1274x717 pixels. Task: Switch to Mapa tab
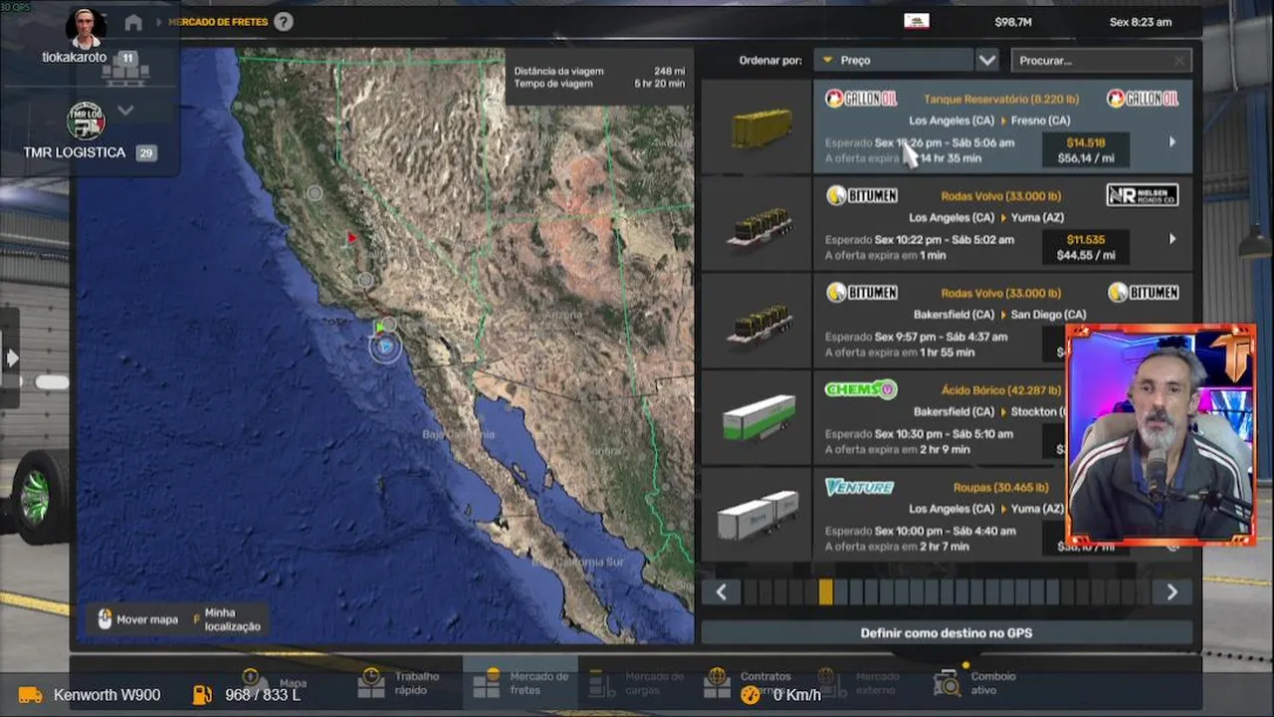(274, 681)
